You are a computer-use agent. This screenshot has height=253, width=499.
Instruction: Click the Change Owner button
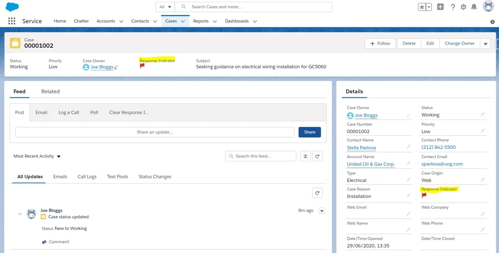(x=459, y=44)
